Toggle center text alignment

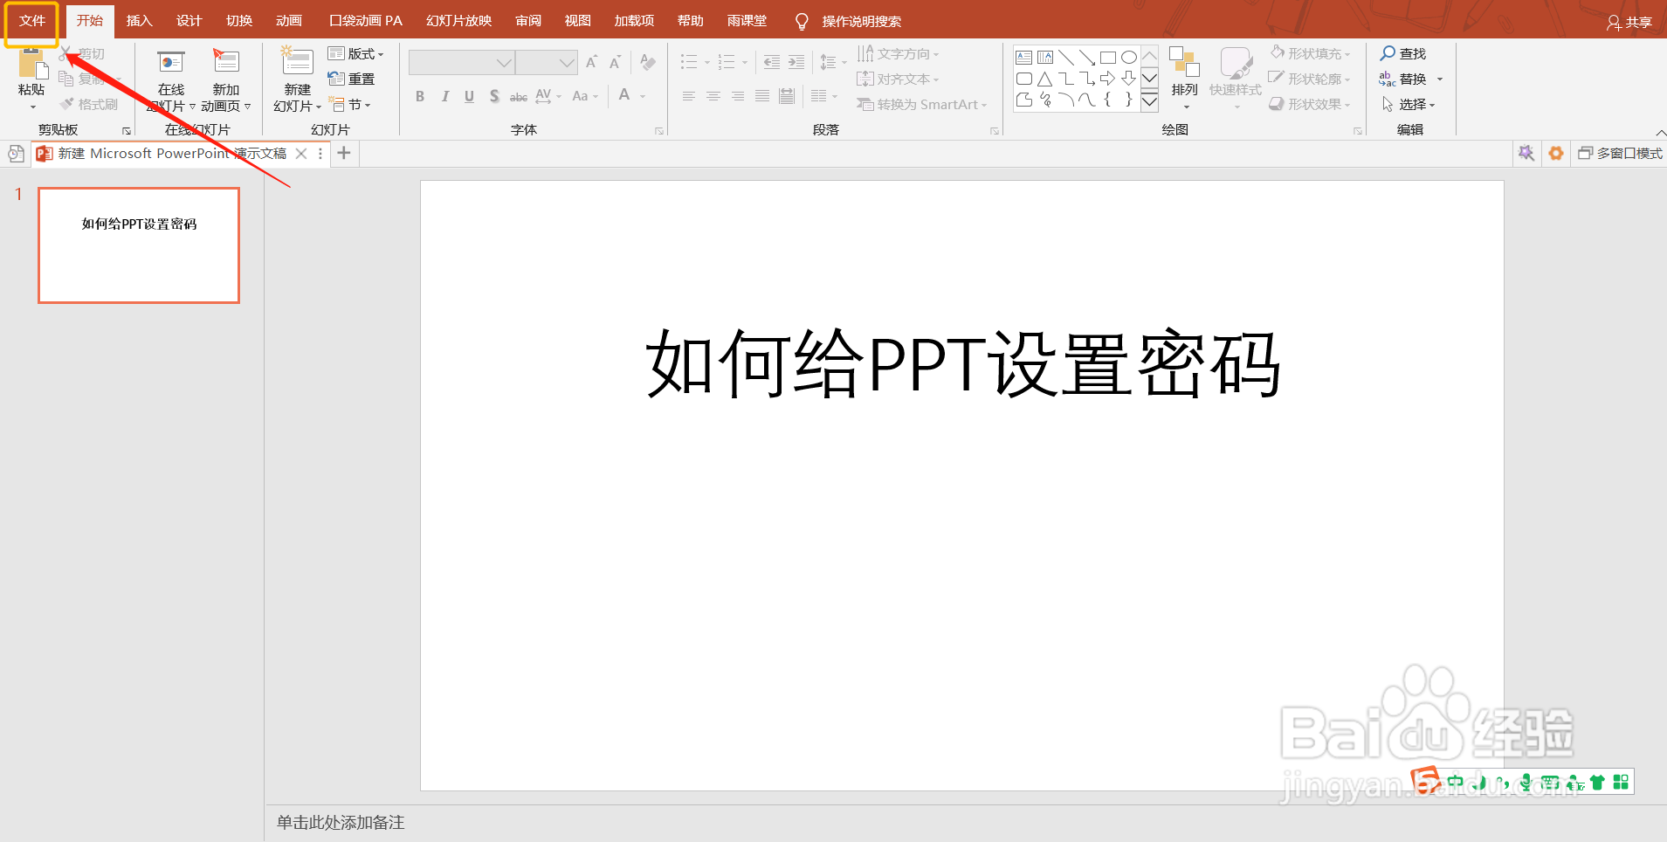point(714,96)
